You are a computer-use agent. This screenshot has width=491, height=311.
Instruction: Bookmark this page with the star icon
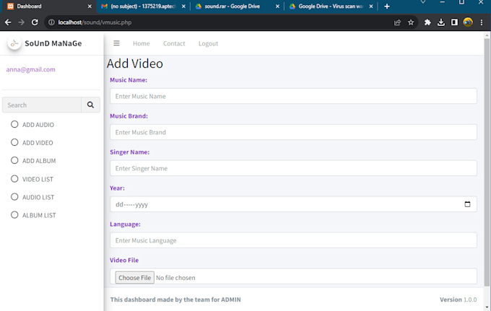411,22
